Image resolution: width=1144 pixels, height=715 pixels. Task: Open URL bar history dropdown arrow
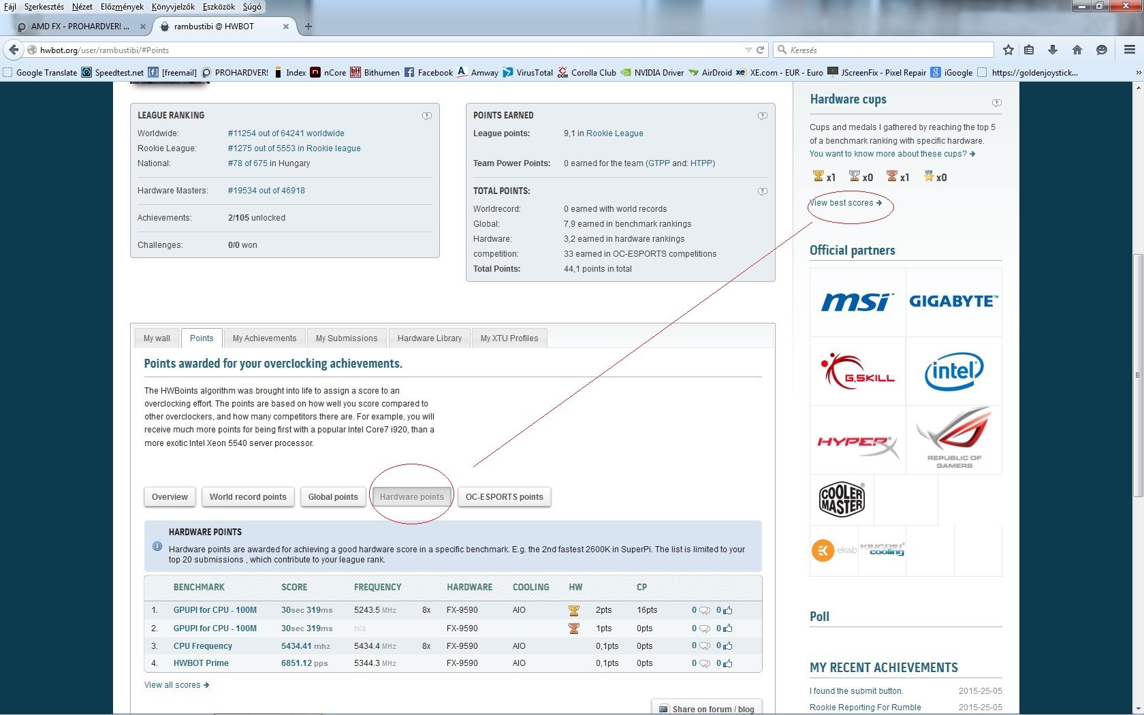coord(748,50)
